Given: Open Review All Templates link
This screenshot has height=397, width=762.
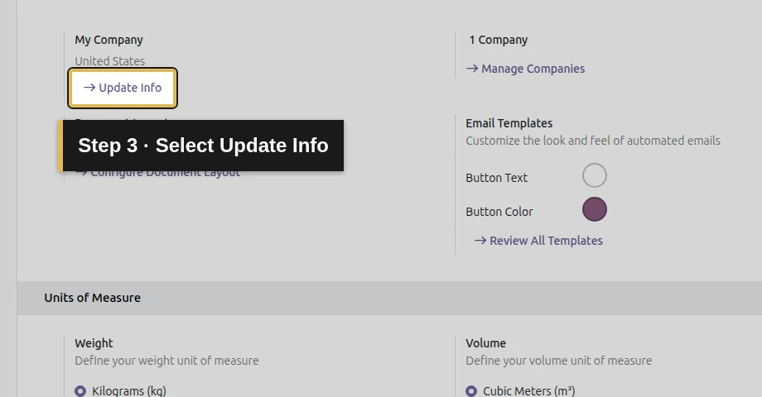Looking at the screenshot, I should point(538,241).
